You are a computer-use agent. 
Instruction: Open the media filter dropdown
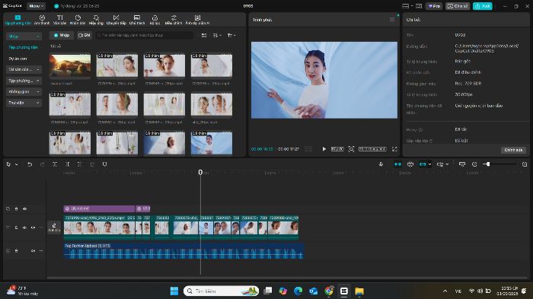(231, 35)
